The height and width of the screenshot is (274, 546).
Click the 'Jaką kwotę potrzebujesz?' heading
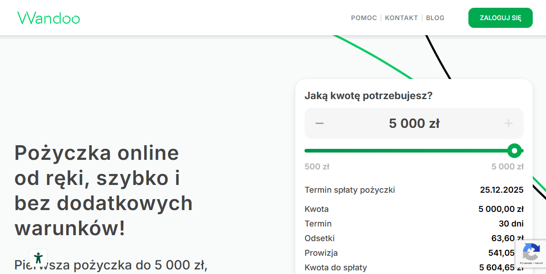click(368, 96)
